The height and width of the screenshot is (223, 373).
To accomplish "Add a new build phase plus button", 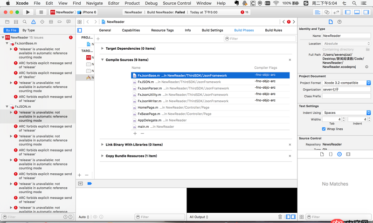I will [98, 39].
